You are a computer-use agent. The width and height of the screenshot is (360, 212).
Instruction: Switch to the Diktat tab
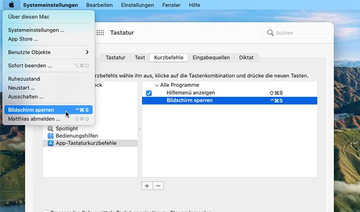(247, 58)
